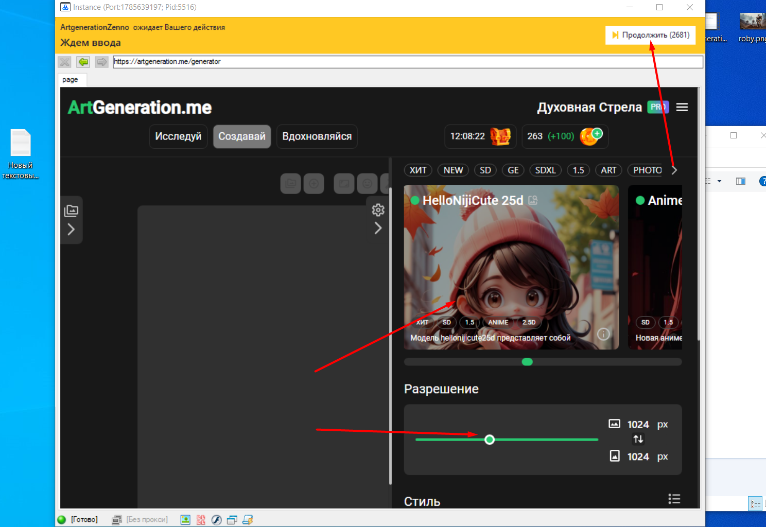766x527 pixels.
Task: Expand the left sidebar panel chevron
Action: 72,229
